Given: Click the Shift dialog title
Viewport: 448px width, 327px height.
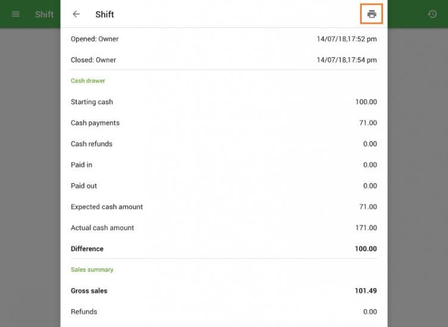Looking at the screenshot, I should [x=105, y=14].
